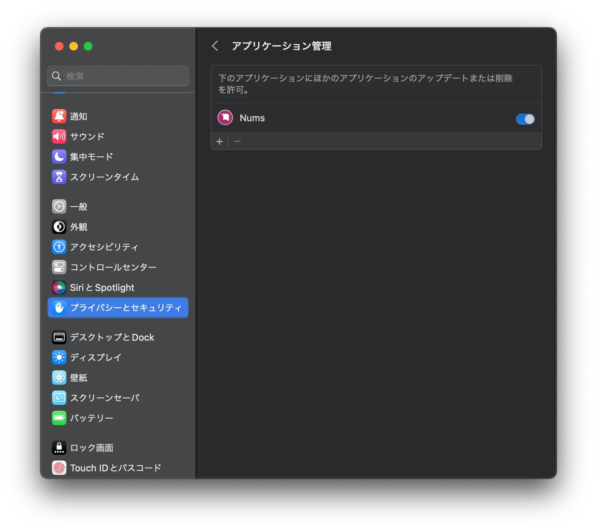Open ディスプレイ settings pane
The height and width of the screenshot is (532, 597).
(x=96, y=357)
